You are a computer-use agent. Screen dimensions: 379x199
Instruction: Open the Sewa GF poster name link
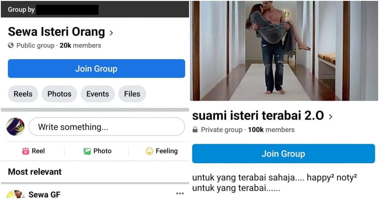point(45,194)
